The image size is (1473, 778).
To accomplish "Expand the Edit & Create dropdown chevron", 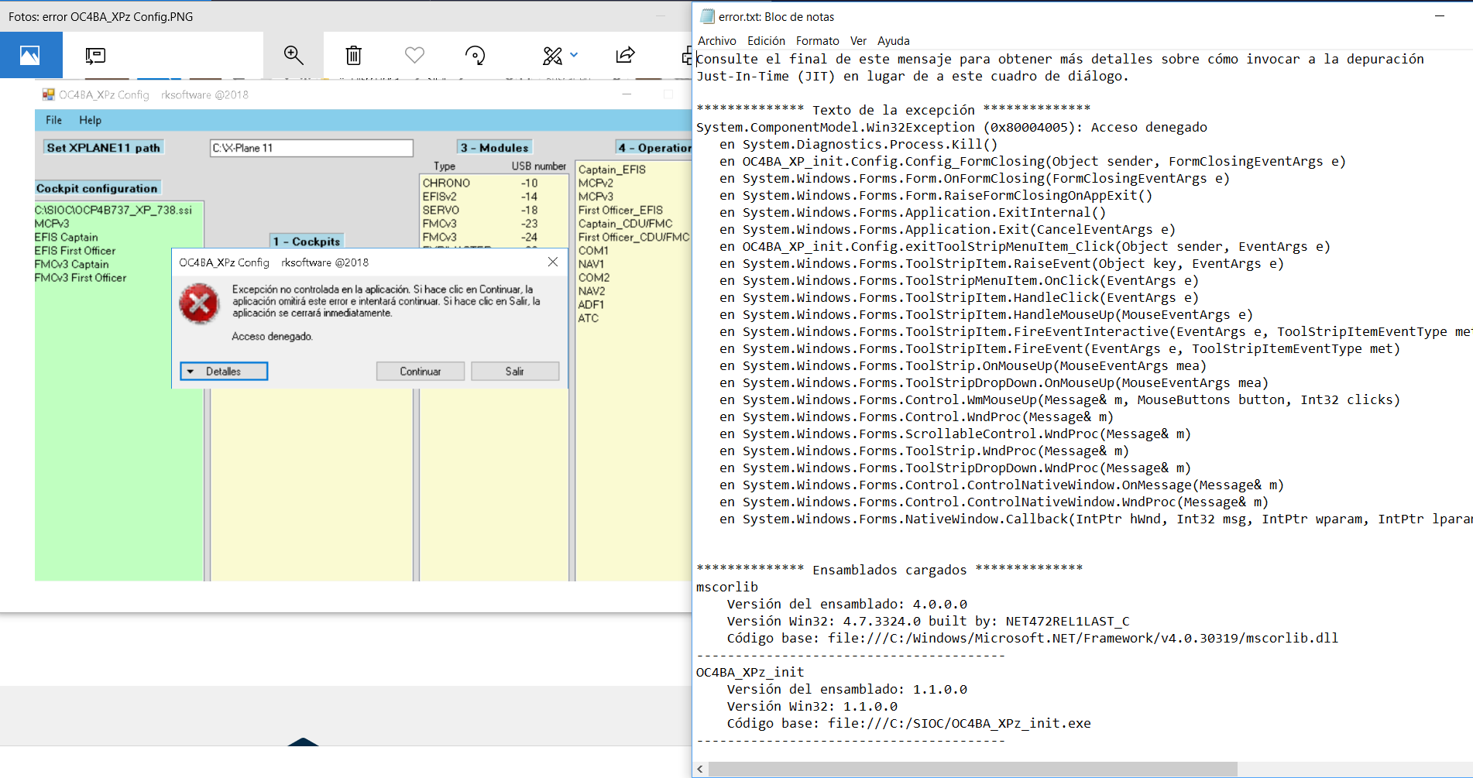I will [x=574, y=55].
